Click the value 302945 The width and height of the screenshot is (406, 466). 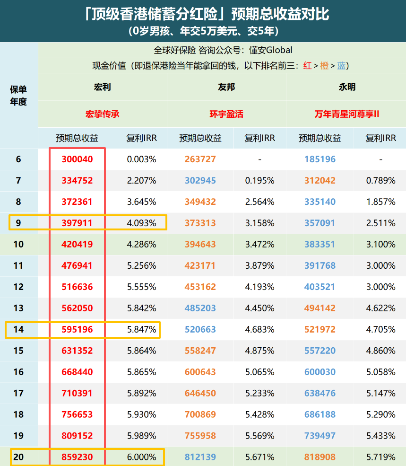tap(200, 180)
